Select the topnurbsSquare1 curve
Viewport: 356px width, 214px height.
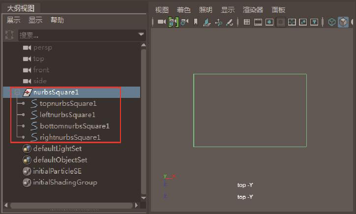67,103
